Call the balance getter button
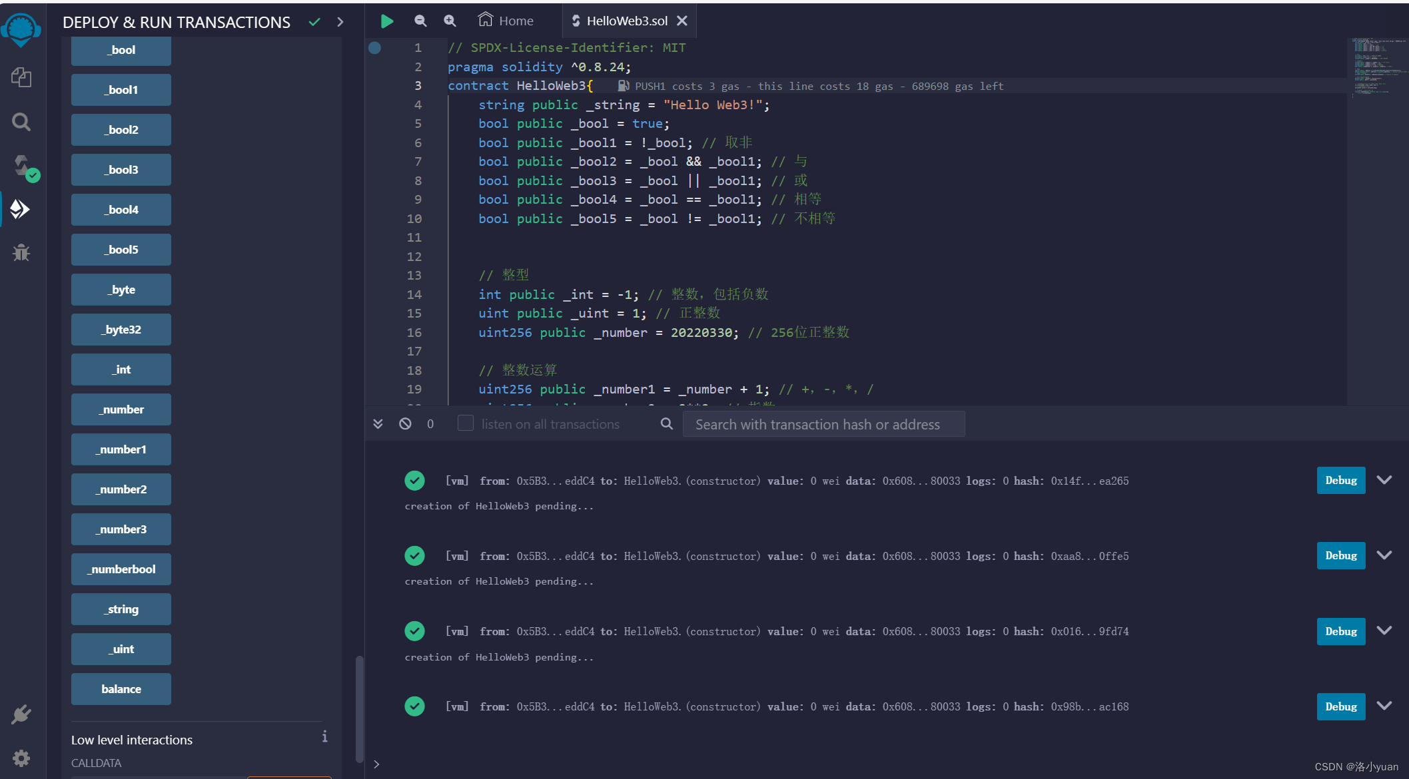Screen dimensions: 1409x779 121,689
